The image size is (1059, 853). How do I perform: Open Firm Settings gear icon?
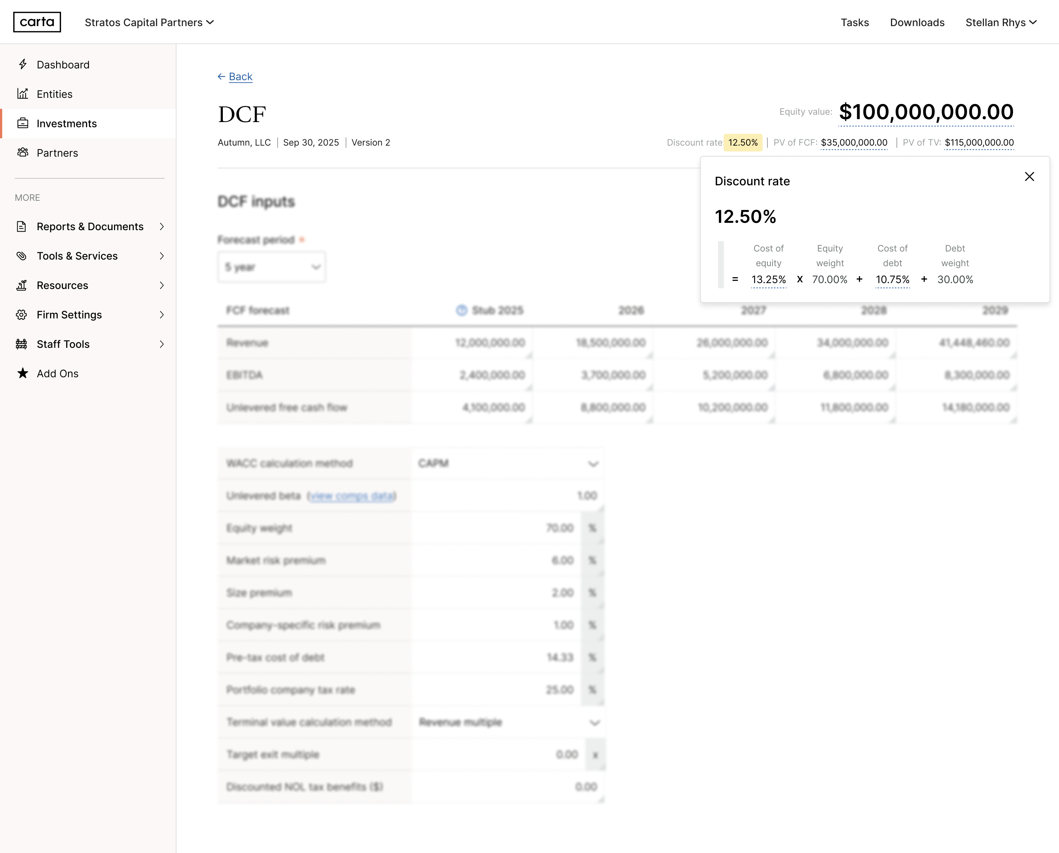22,314
